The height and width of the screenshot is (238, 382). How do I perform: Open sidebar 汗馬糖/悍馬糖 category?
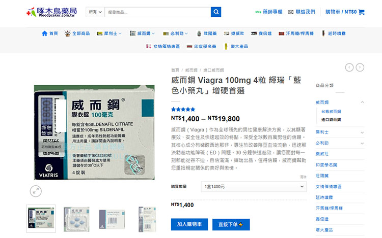point(329,208)
